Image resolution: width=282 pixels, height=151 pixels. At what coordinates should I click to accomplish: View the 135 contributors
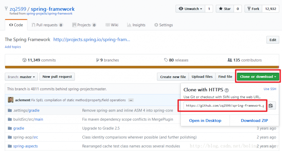(x=244, y=60)
